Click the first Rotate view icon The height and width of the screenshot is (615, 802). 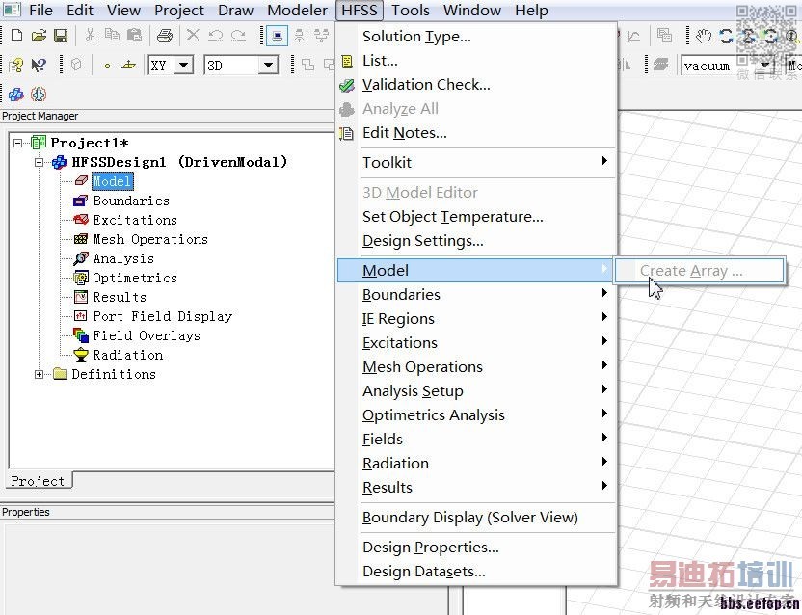726,36
